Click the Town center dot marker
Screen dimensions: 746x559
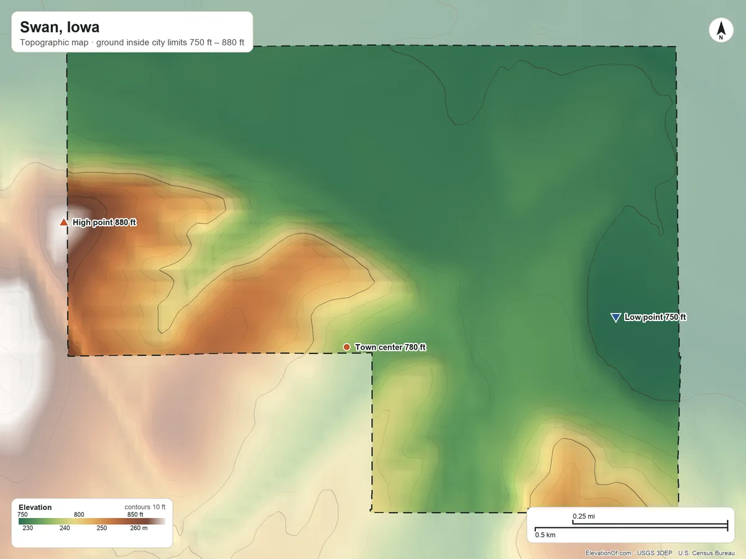[x=347, y=347]
